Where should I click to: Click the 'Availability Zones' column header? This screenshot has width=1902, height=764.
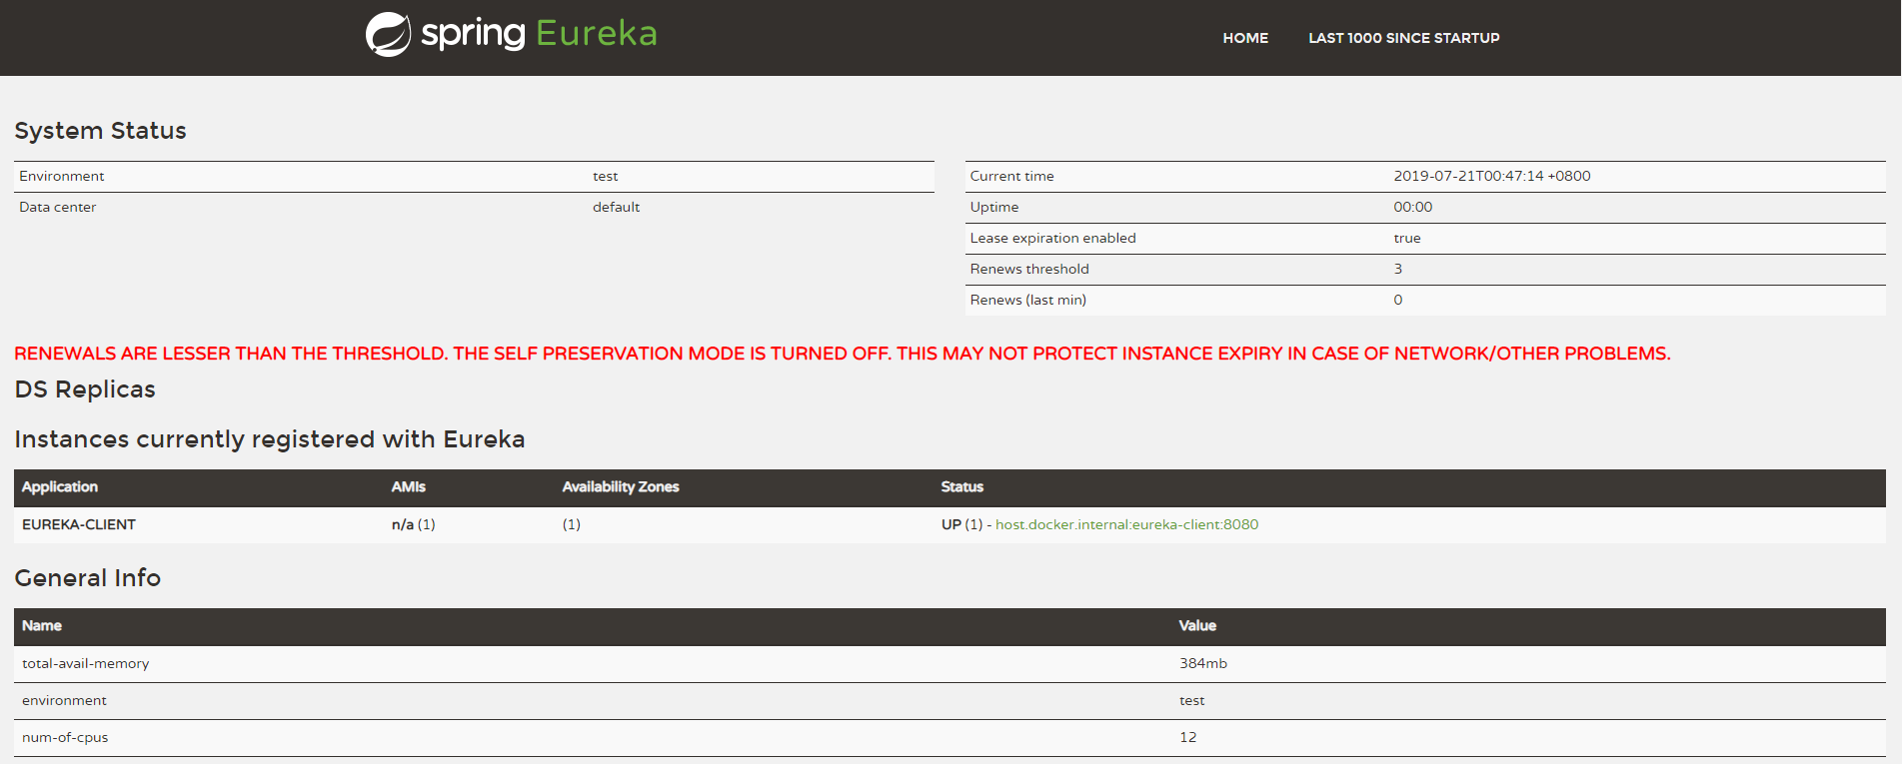(621, 486)
